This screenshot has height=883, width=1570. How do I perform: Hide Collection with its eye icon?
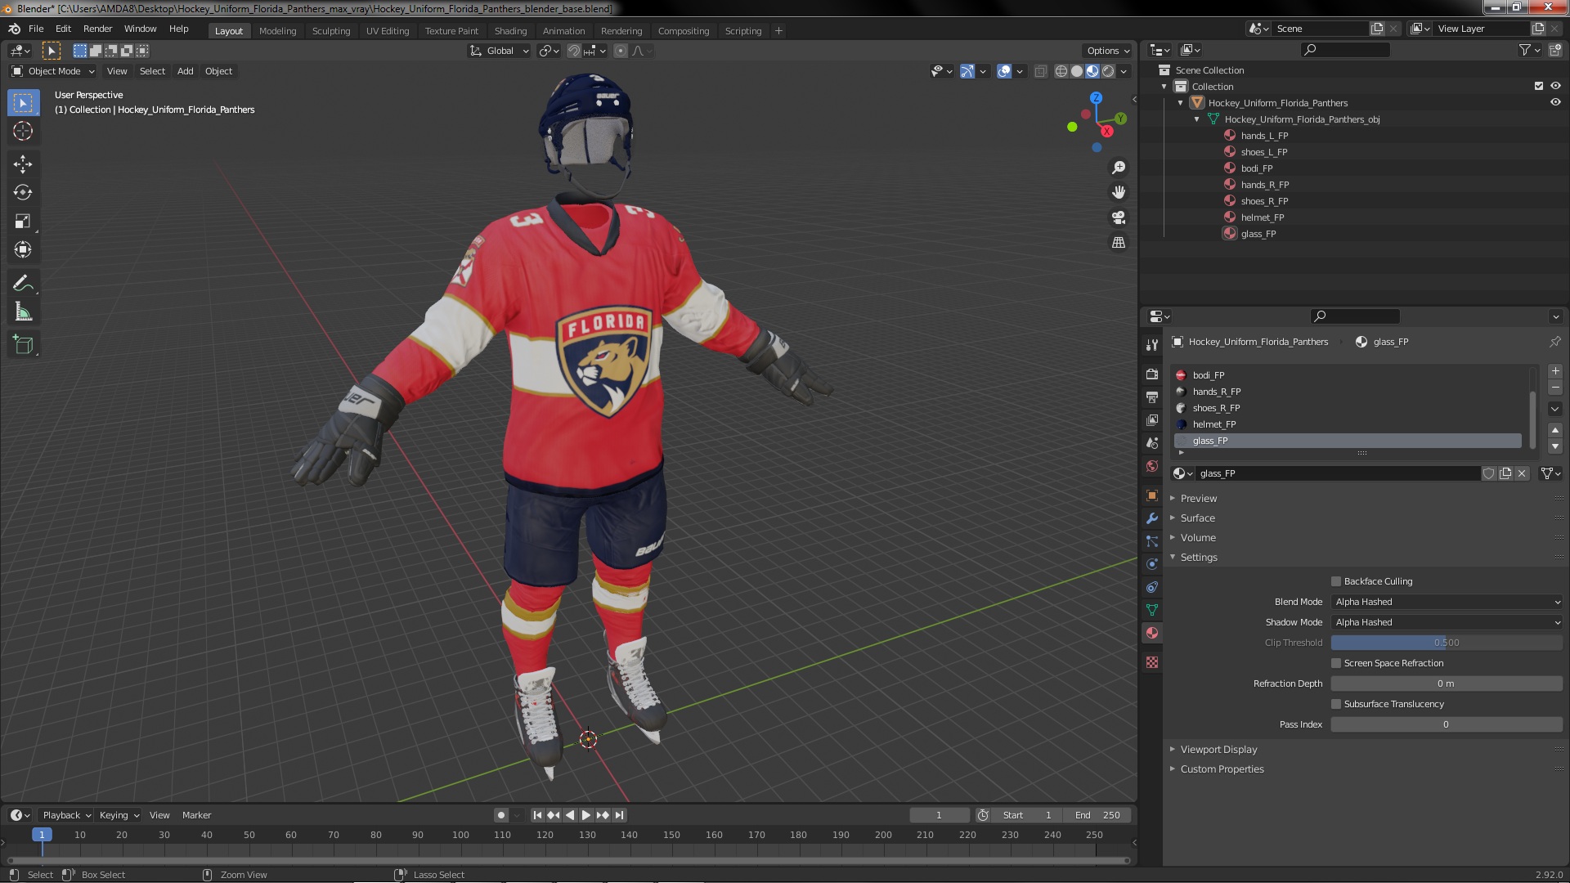coord(1555,86)
